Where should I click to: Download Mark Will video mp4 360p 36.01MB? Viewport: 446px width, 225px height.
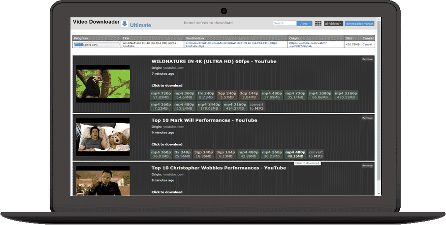pos(161,154)
